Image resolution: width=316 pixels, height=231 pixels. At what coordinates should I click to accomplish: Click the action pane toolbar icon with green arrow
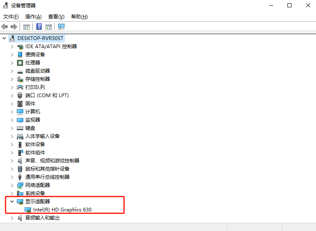pos(49,27)
